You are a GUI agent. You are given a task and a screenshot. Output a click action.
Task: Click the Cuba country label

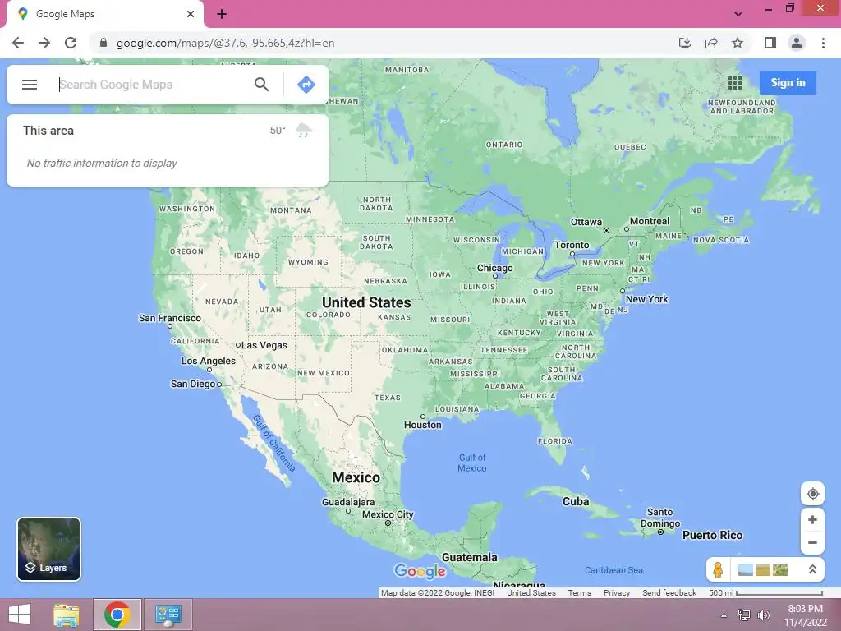[x=576, y=501]
